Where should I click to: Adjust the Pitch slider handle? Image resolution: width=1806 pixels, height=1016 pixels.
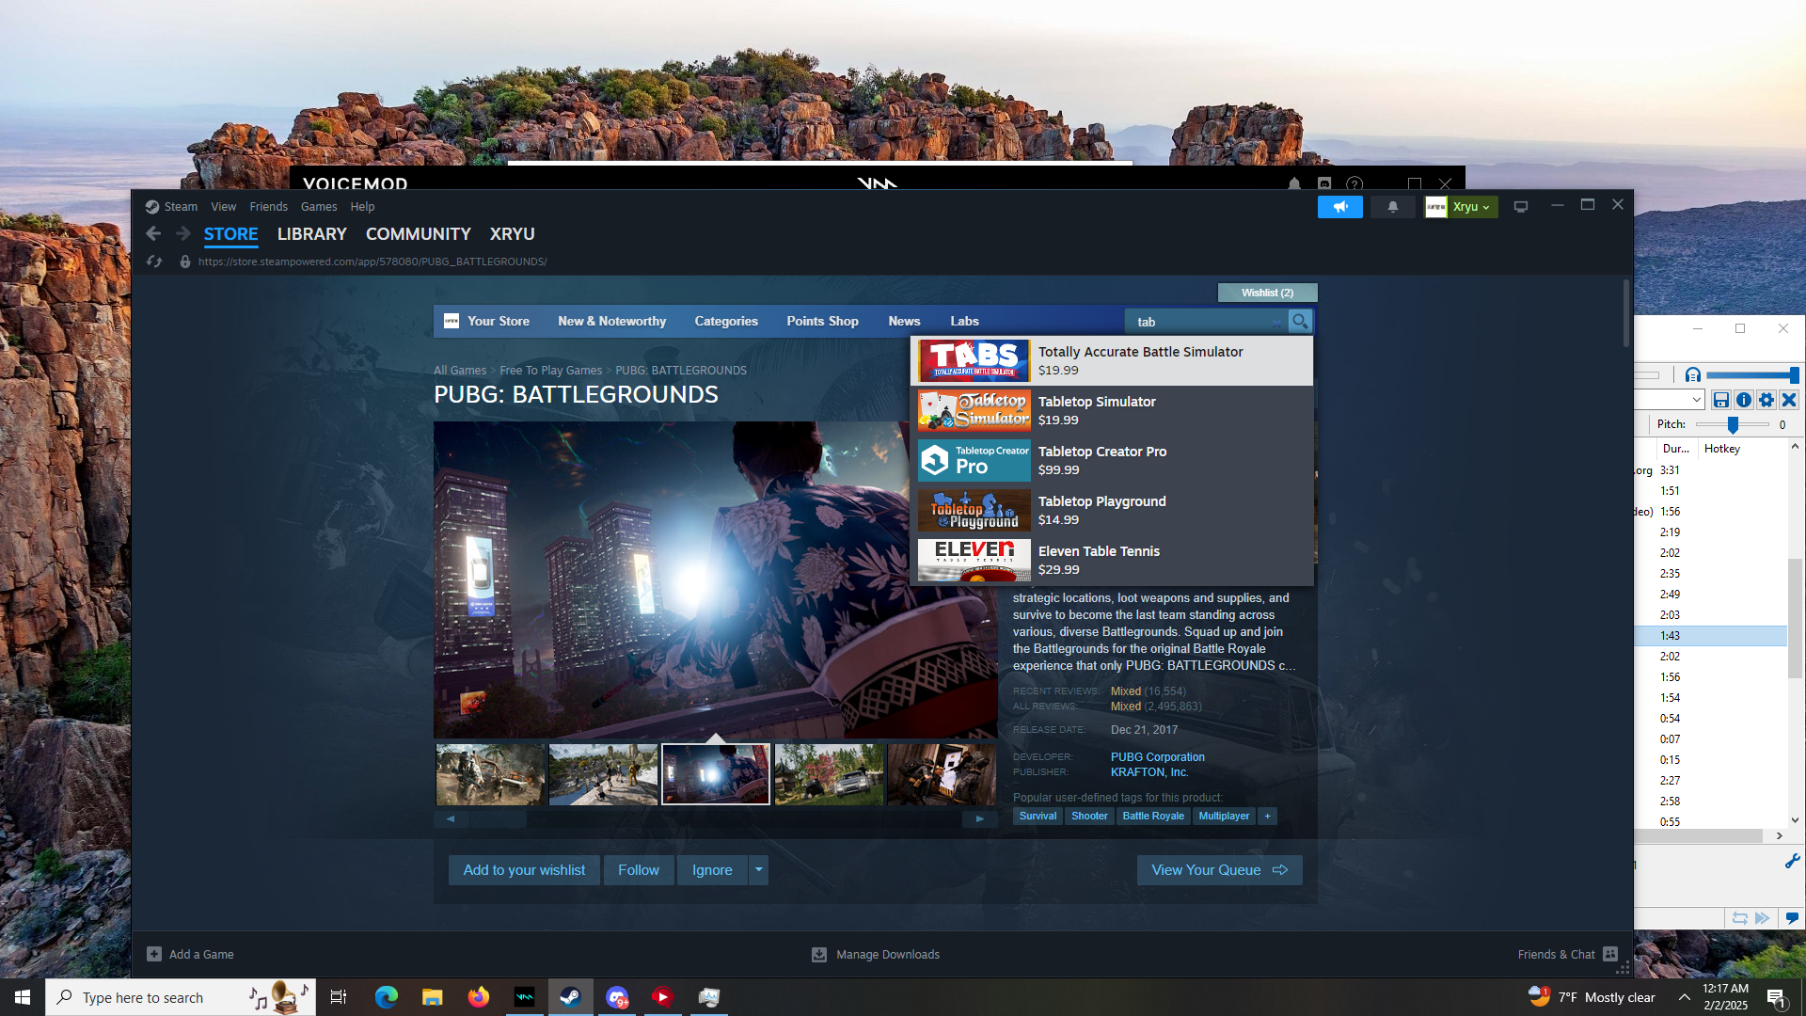[x=1732, y=425]
